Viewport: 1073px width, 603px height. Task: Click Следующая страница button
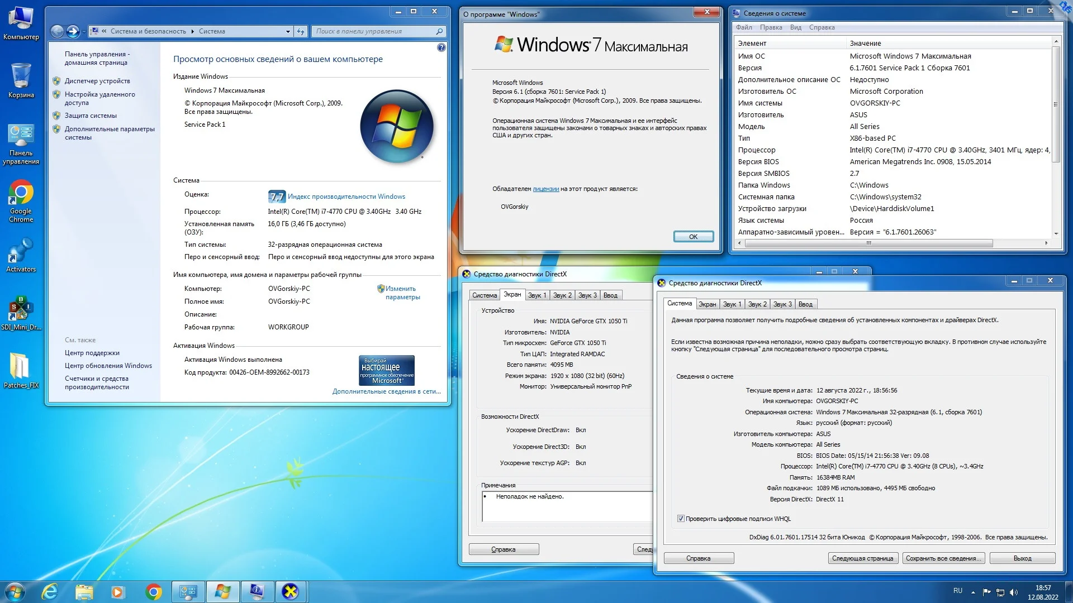[862, 558]
